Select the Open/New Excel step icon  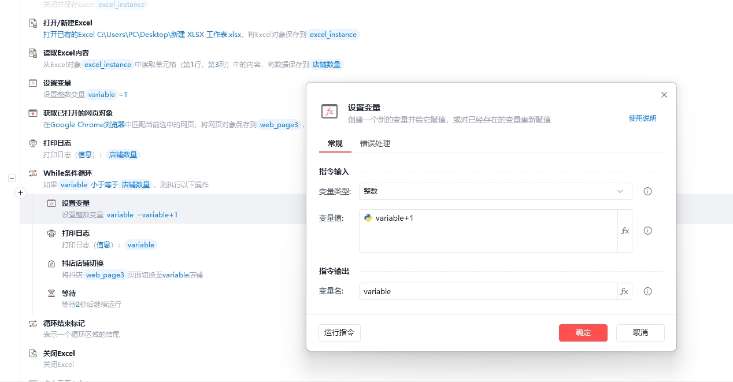point(33,23)
